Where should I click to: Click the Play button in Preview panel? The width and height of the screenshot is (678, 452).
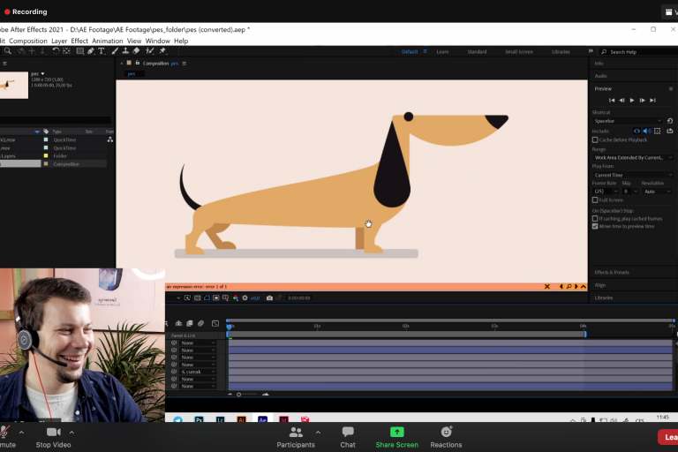[x=631, y=100]
